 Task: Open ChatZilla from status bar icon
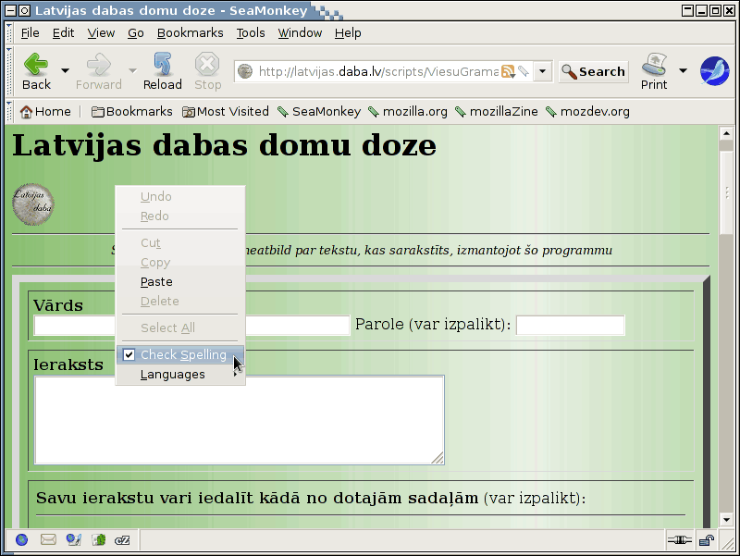click(122, 540)
